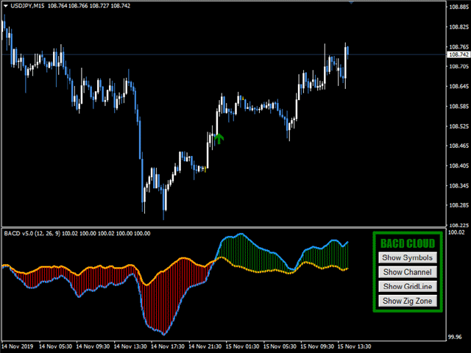Screen dimensions: 471x353
Task: Click the BACD CLOUD panel title
Action: [x=408, y=243]
